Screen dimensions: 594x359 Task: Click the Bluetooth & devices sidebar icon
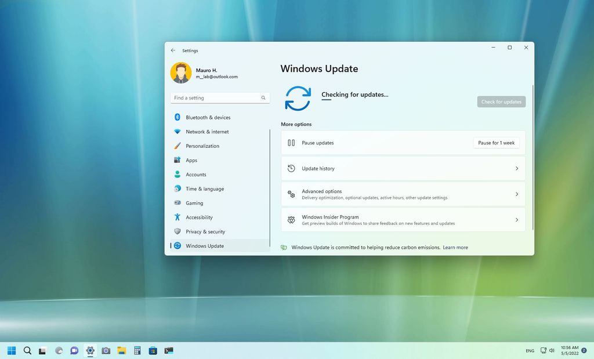(x=178, y=117)
